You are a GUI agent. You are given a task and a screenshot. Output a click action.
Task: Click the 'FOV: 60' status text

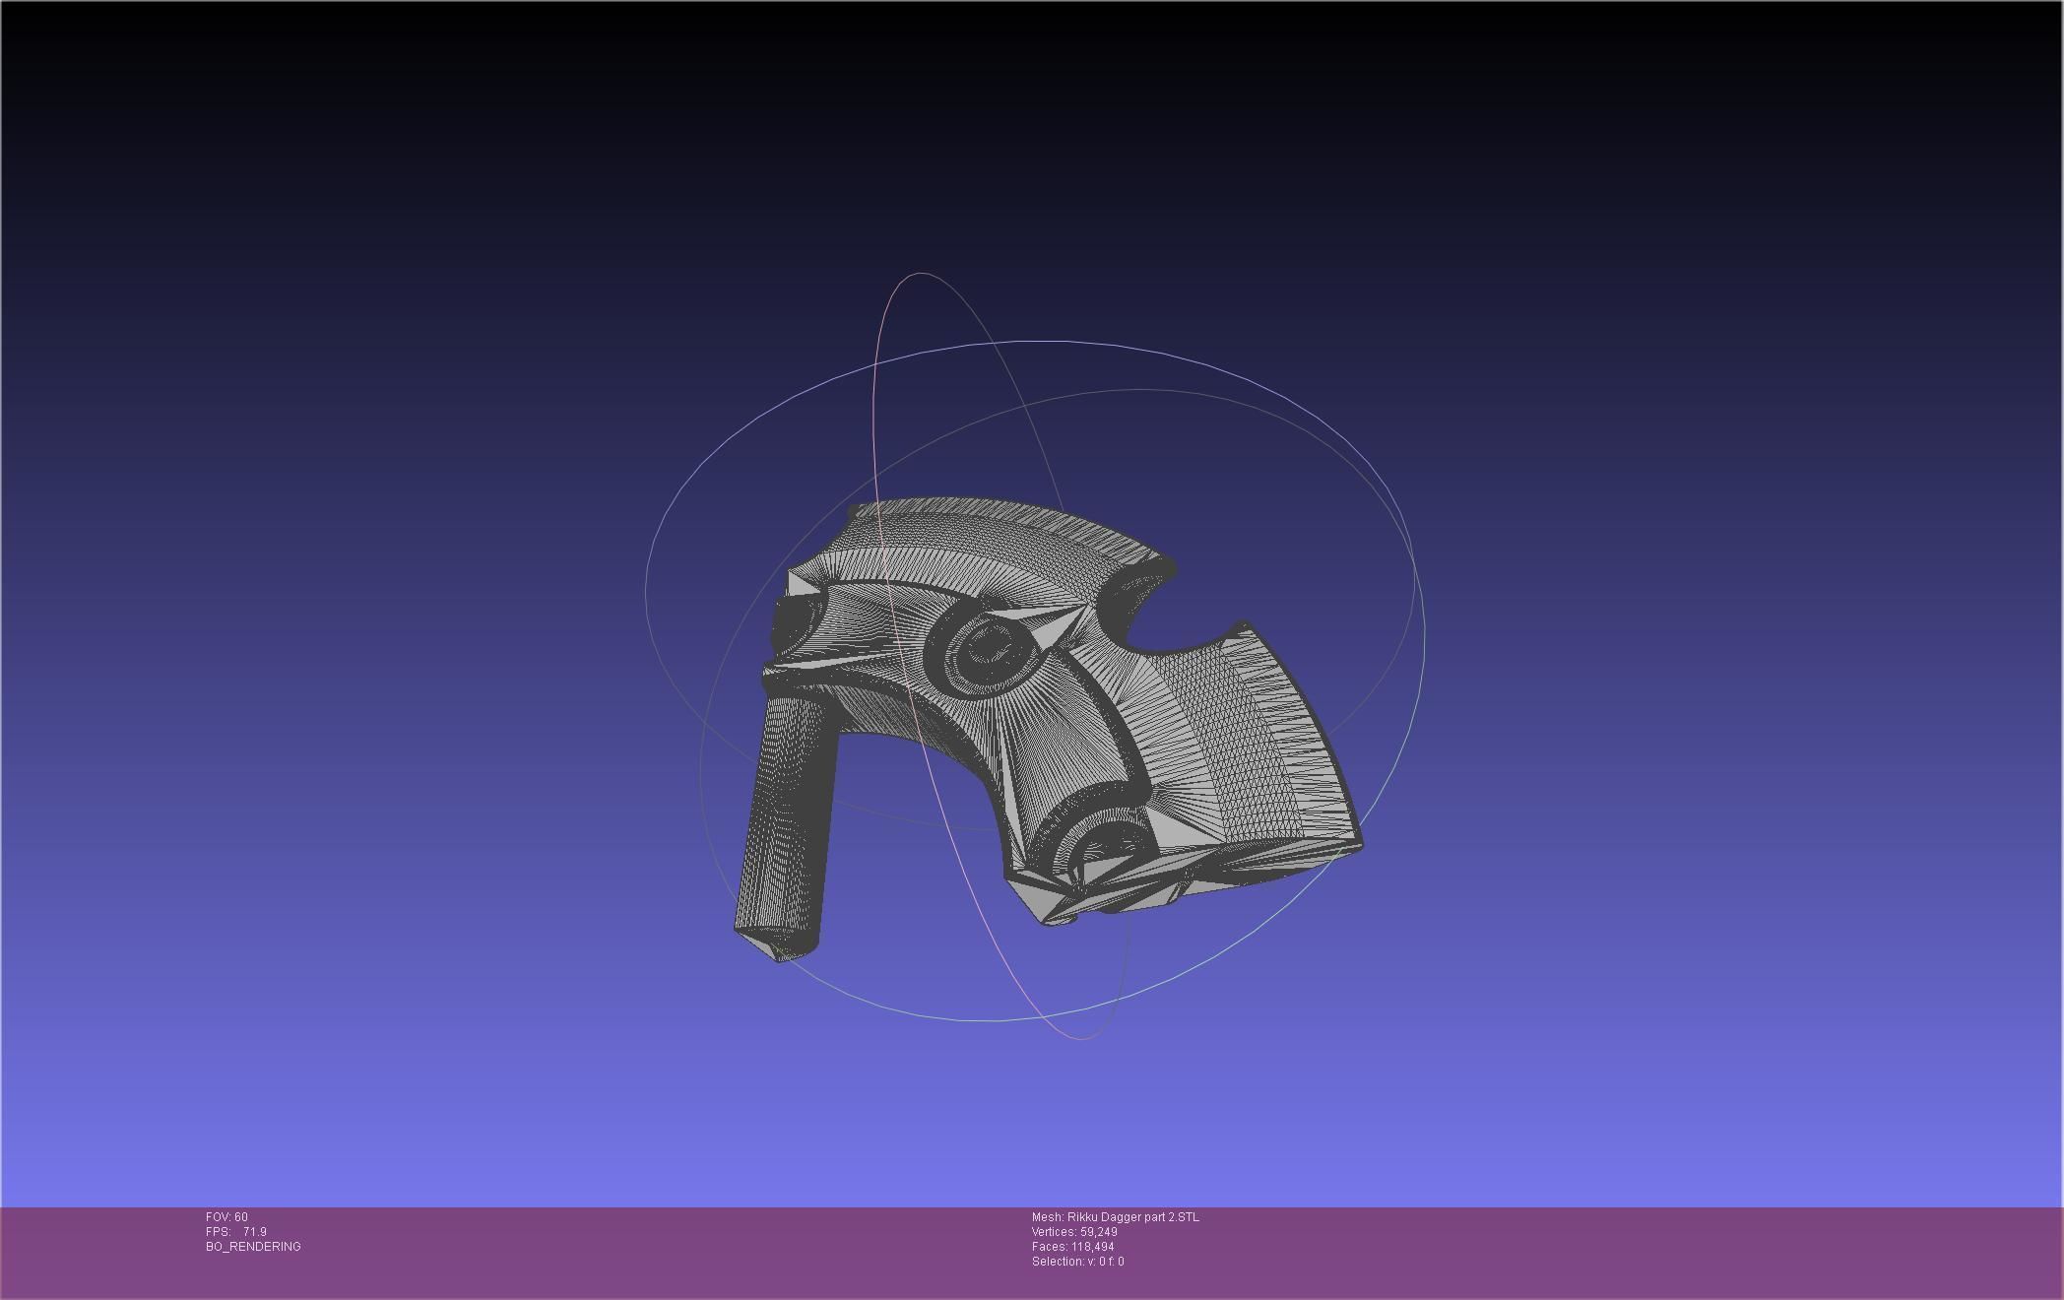pyautogui.click(x=226, y=1217)
